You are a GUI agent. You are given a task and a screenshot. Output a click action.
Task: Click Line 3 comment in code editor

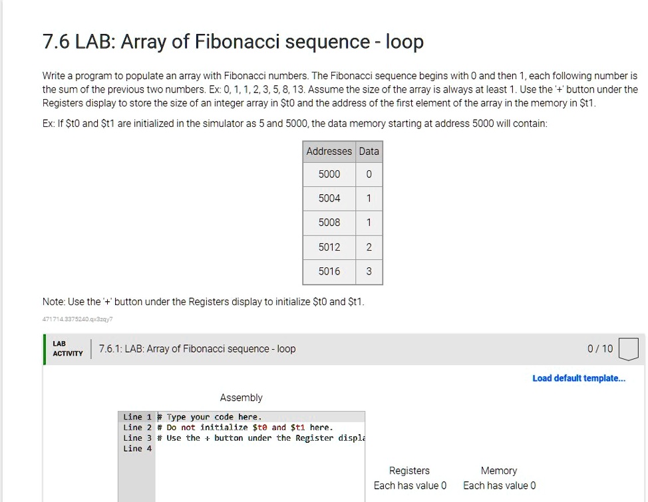[x=260, y=438]
